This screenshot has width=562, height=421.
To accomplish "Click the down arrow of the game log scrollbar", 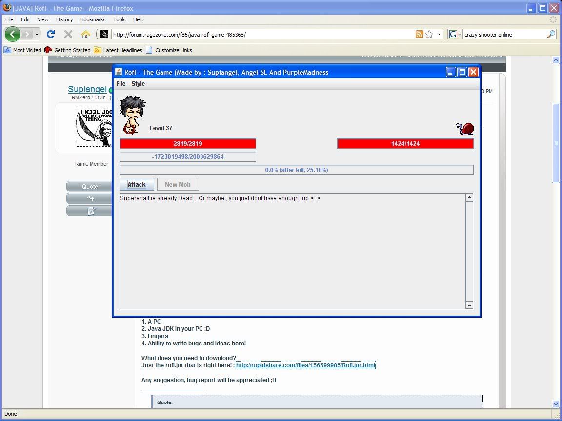I will point(469,306).
